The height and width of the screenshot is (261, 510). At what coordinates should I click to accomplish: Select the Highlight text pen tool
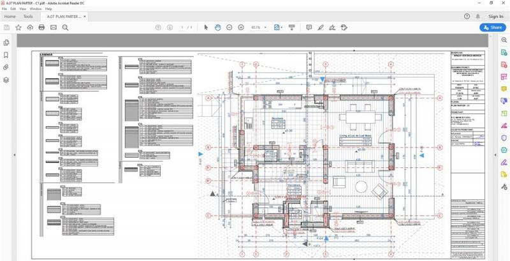click(x=321, y=27)
